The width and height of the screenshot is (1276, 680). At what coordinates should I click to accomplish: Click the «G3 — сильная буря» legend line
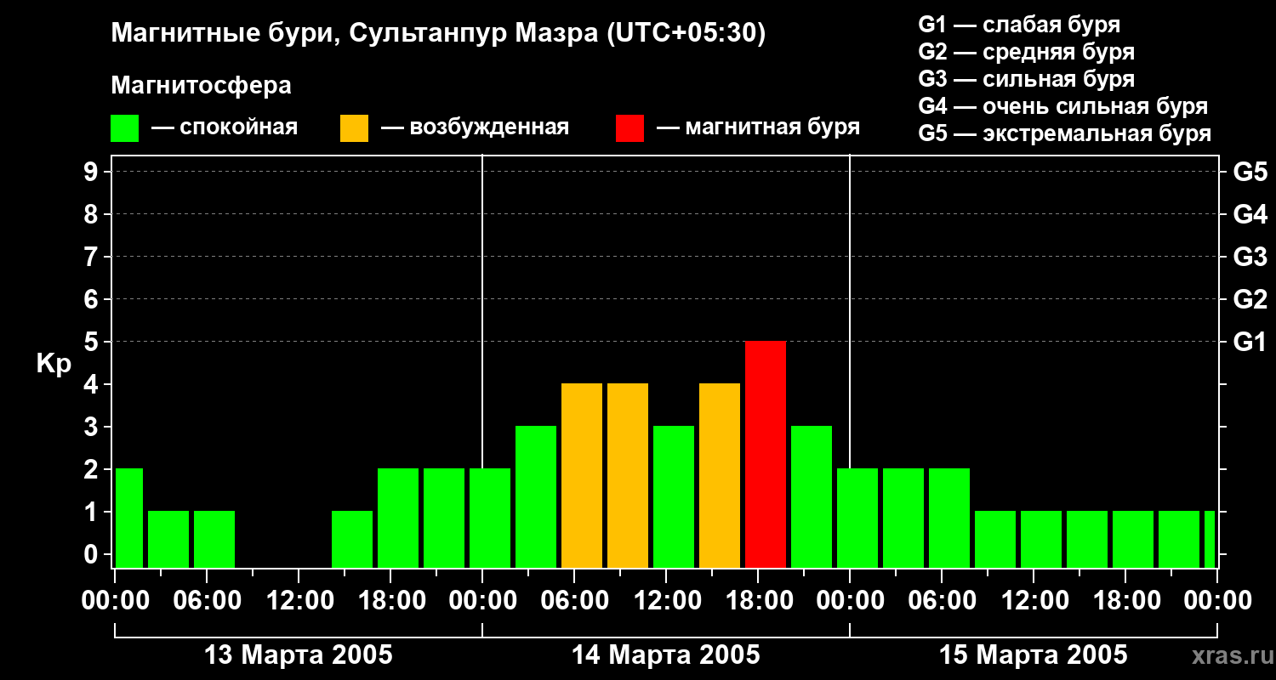[1027, 79]
